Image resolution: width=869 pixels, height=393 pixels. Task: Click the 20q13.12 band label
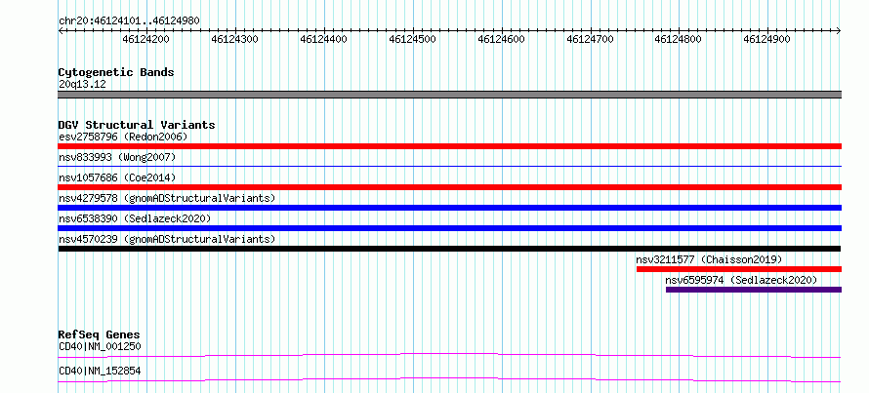tap(82, 85)
